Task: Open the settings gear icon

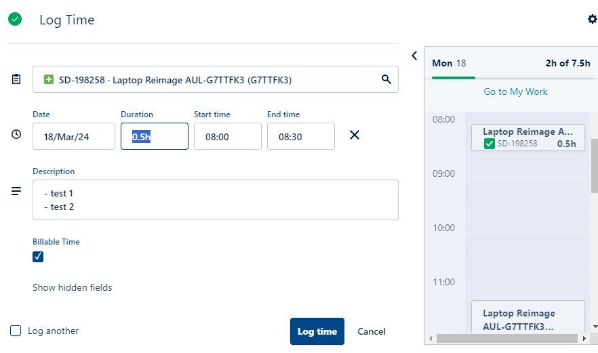Action: 592,19
